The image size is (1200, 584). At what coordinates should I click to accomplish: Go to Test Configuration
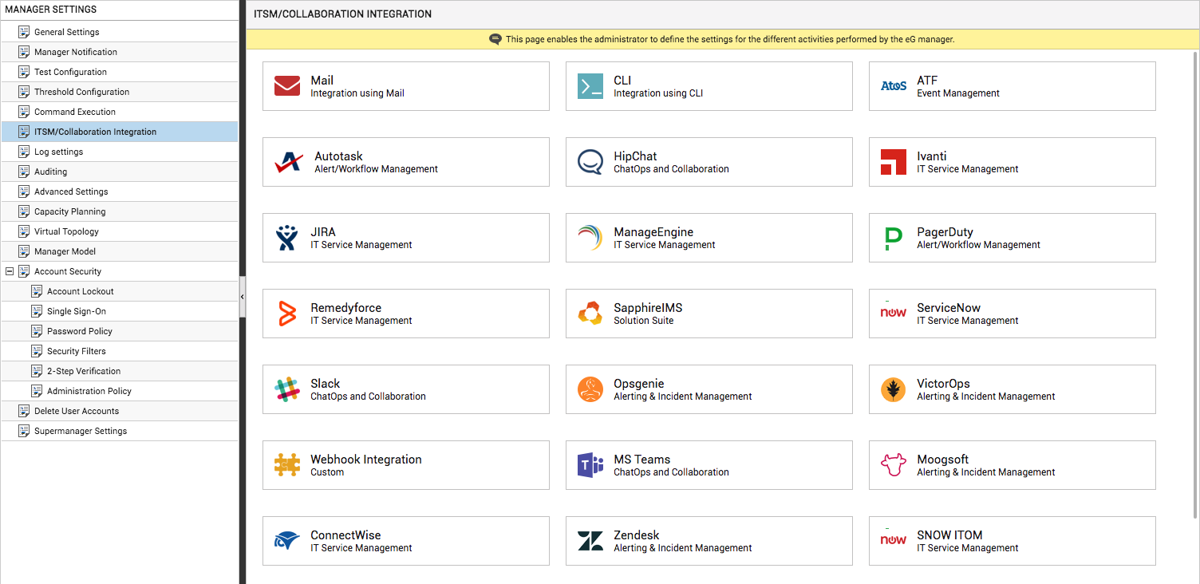tap(70, 72)
